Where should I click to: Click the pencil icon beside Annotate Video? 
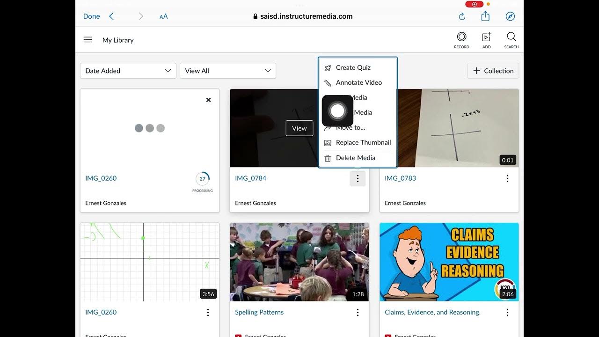pyautogui.click(x=328, y=83)
